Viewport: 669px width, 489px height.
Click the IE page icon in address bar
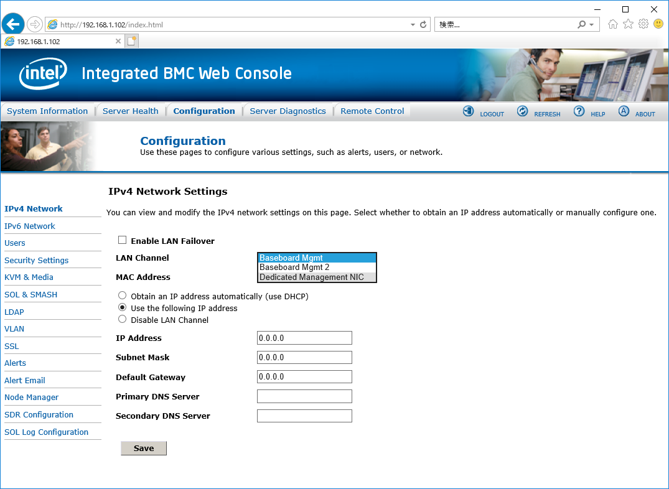52,25
